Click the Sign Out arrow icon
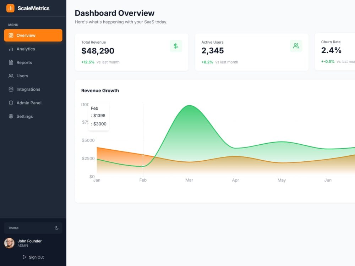The image size is (355, 266). click(x=25, y=257)
